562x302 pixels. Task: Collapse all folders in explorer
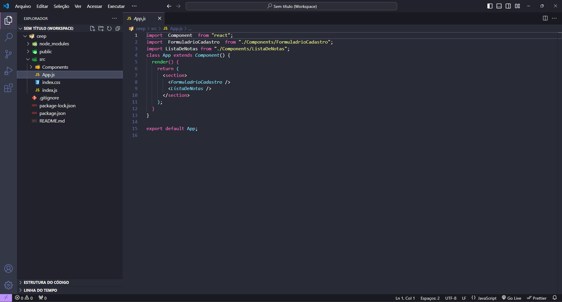click(118, 28)
